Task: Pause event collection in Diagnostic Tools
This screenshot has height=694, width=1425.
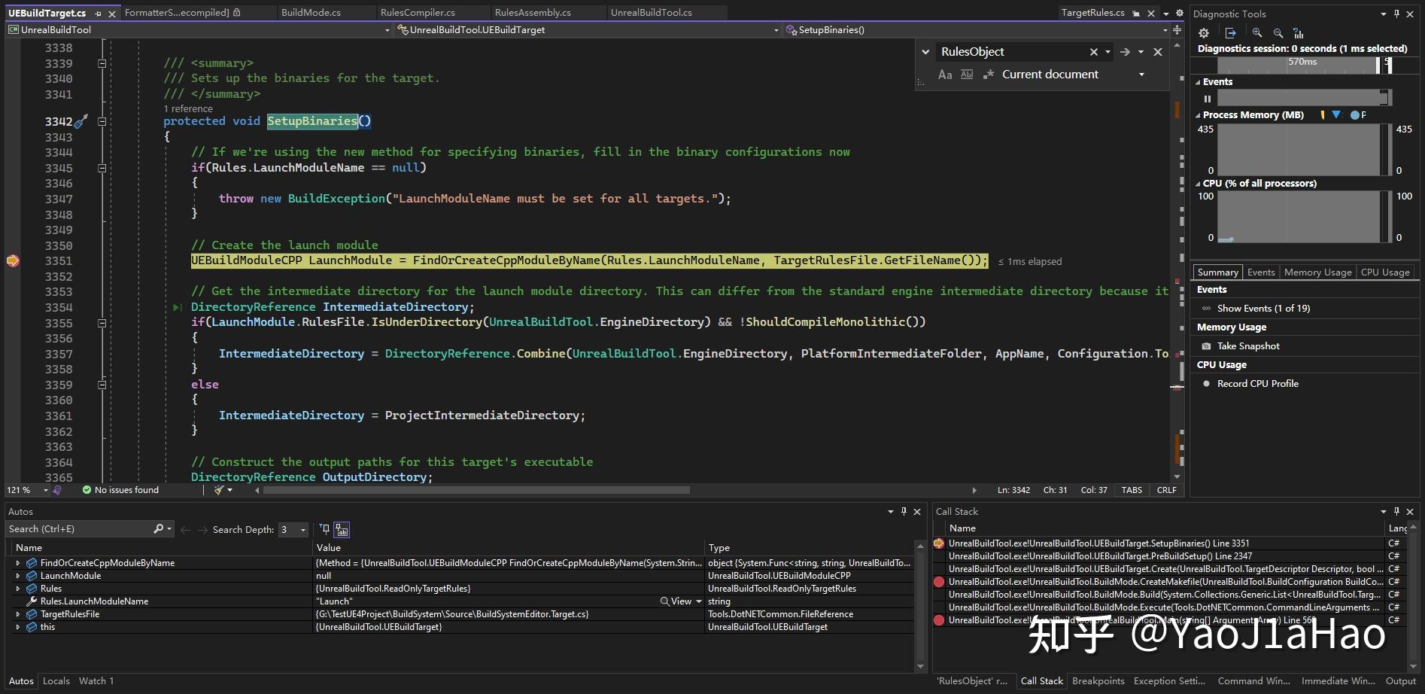Action: point(1208,99)
